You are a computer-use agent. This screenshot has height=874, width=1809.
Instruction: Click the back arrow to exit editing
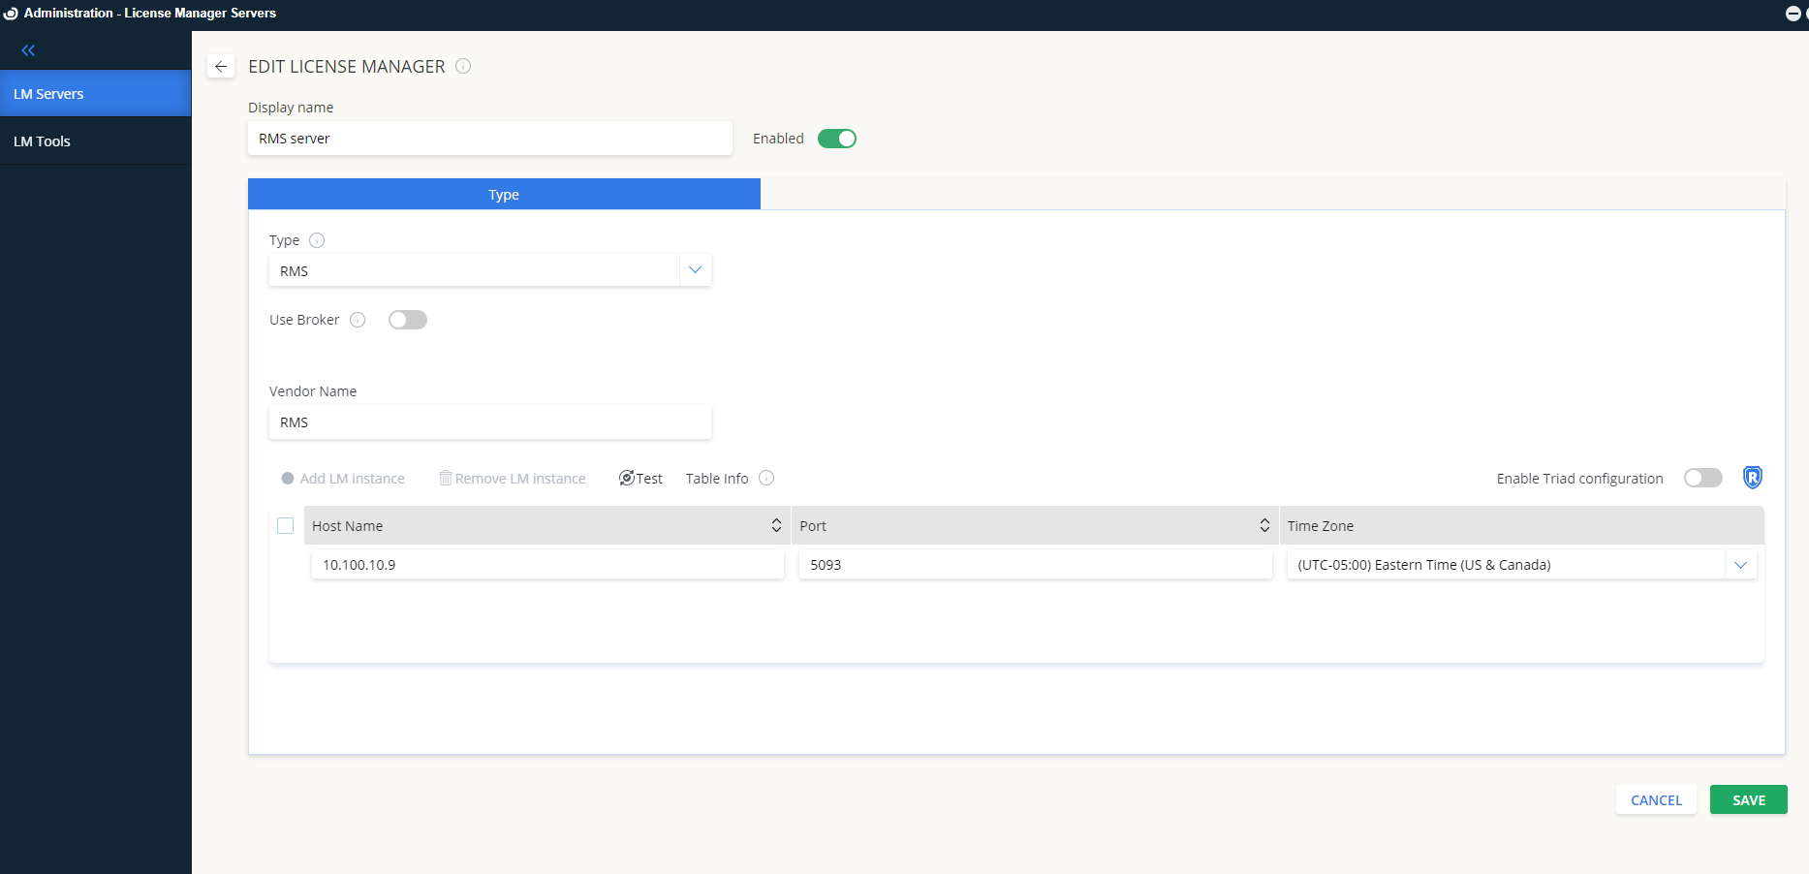tap(220, 66)
